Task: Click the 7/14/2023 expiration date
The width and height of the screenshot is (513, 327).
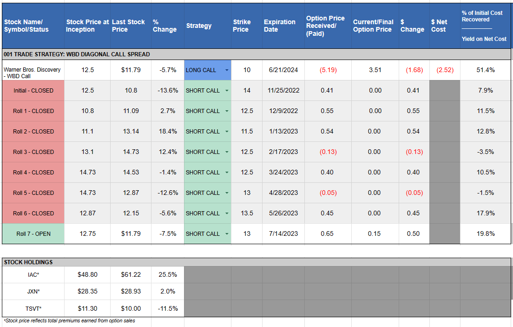Action: [x=283, y=234]
